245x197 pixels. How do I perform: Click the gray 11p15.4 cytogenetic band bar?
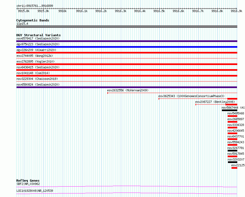127,27
